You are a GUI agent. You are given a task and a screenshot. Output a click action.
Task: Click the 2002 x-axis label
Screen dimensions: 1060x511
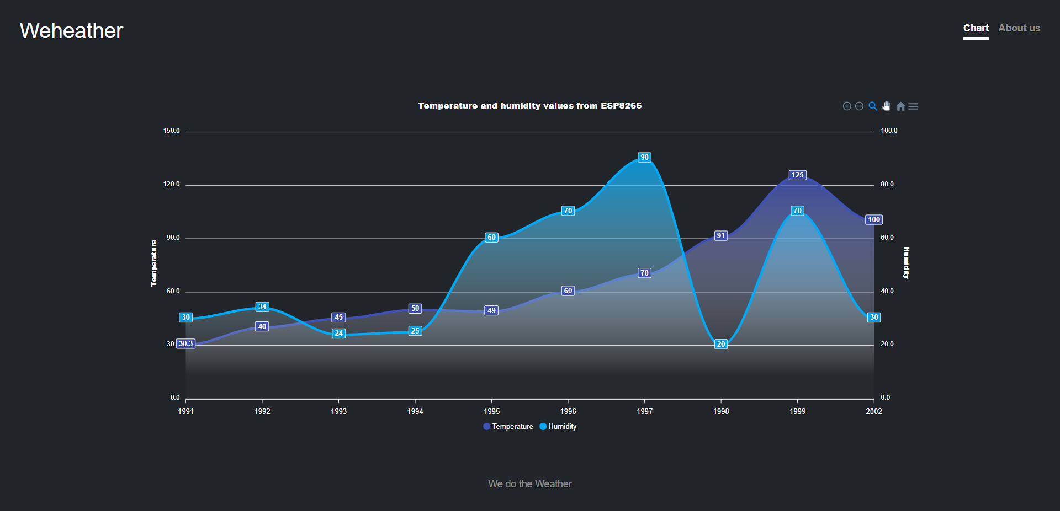(874, 412)
